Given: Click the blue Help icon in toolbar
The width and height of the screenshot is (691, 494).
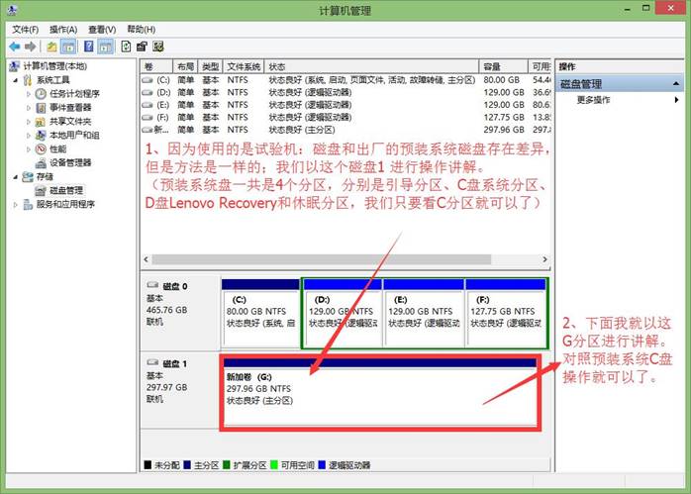Looking at the screenshot, I should 89,46.
